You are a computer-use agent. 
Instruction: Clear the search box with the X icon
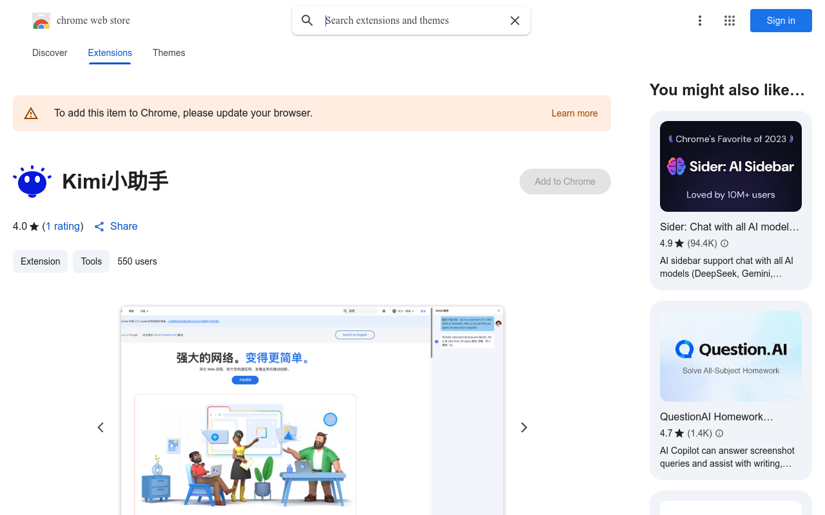pos(515,21)
